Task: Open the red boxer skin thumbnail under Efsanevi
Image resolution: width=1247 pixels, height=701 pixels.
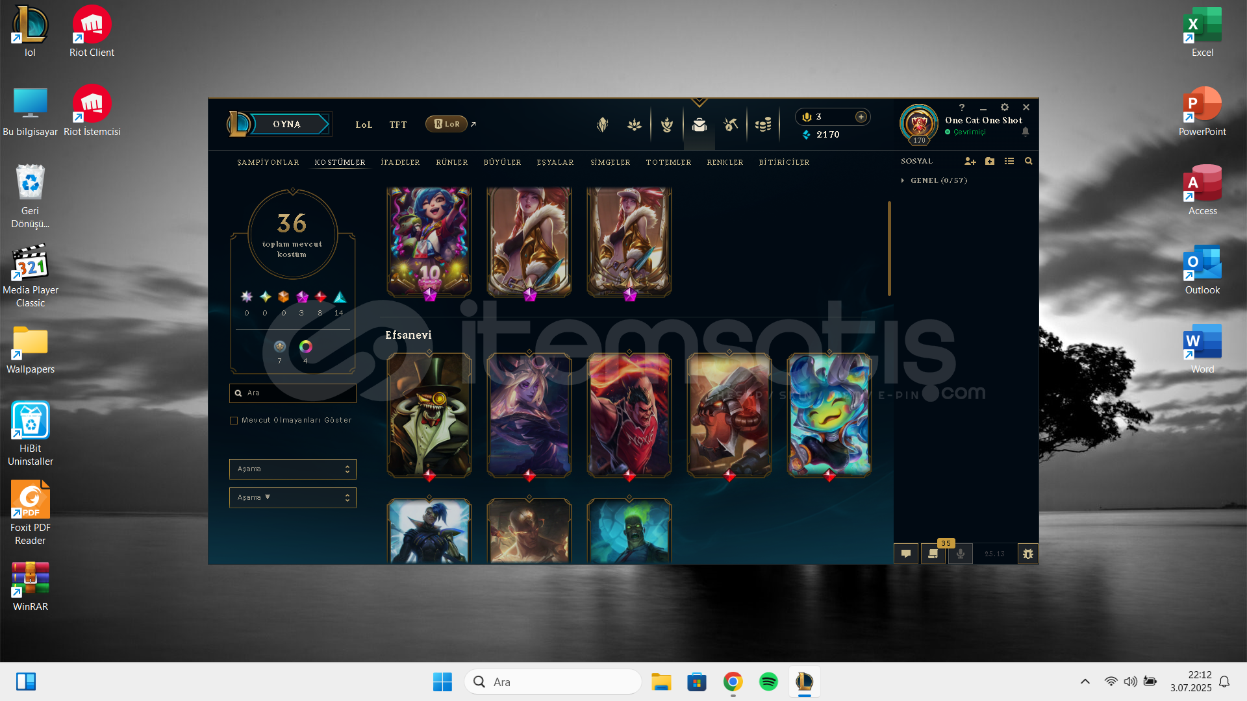Action: pyautogui.click(x=629, y=415)
